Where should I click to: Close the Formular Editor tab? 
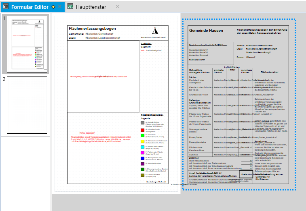point(60,6)
